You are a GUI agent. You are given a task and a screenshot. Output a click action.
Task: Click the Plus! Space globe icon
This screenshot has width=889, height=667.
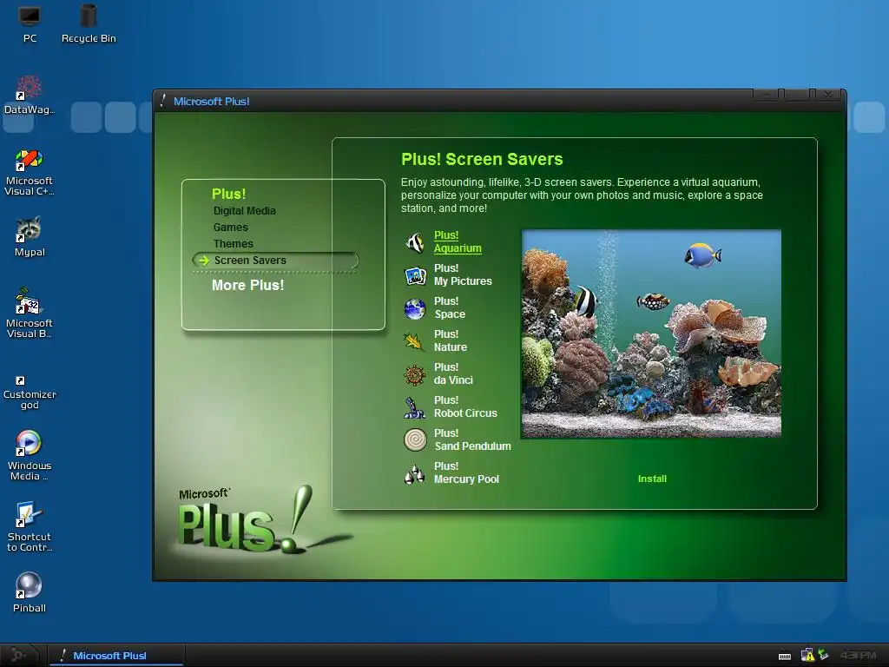[415, 308]
